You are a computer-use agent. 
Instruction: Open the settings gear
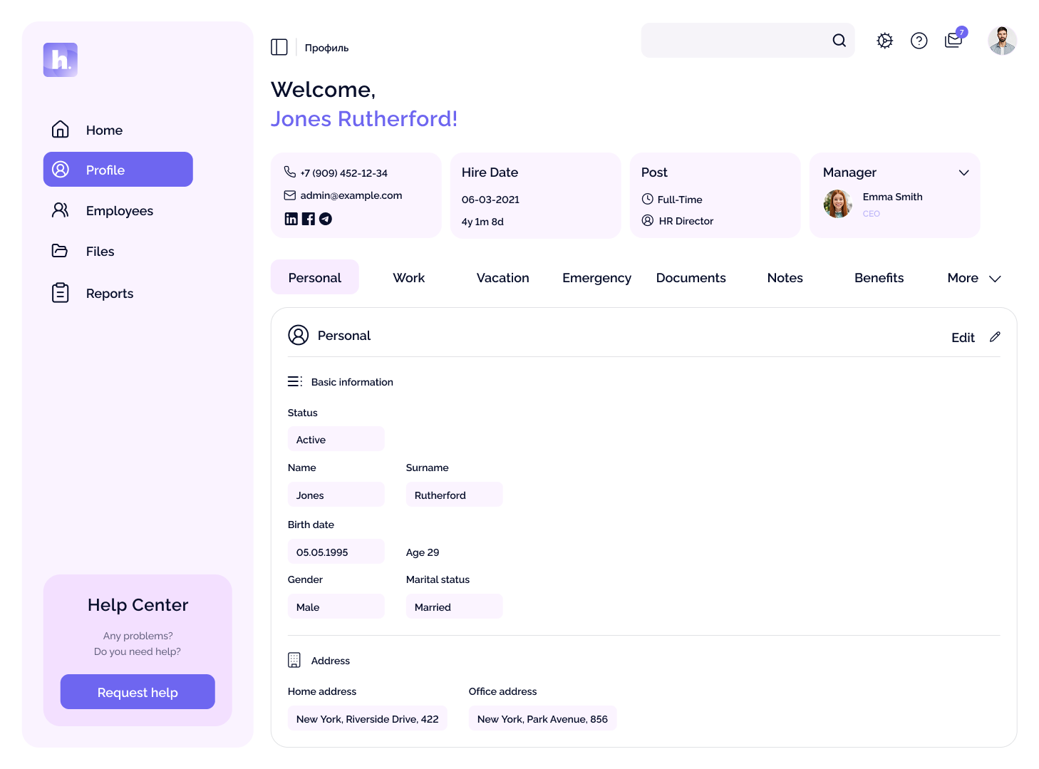tap(884, 41)
